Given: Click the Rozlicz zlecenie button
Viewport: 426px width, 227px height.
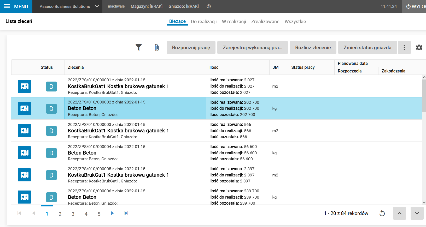Looking at the screenshot, I should click(x=313, y=47).
